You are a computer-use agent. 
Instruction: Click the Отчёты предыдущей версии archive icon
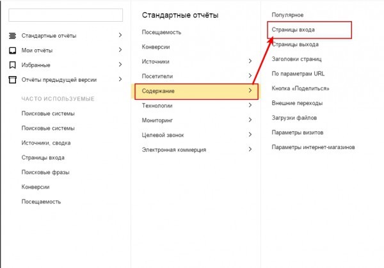(13, 80)
